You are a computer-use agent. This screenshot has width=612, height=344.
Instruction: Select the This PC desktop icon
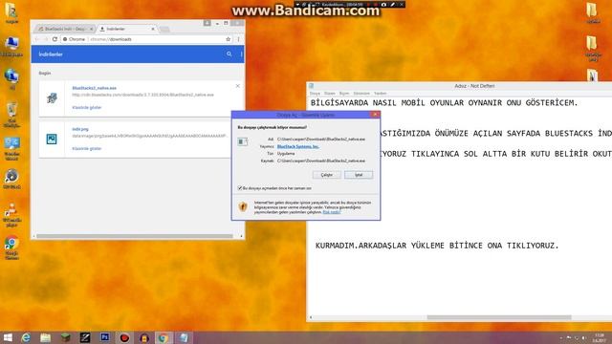11,47
